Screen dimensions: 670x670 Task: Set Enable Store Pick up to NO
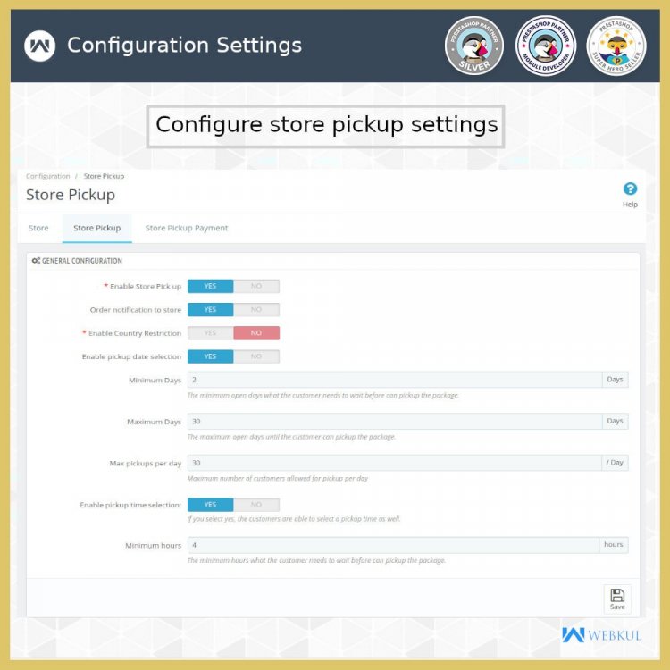[x=256, y=286]
